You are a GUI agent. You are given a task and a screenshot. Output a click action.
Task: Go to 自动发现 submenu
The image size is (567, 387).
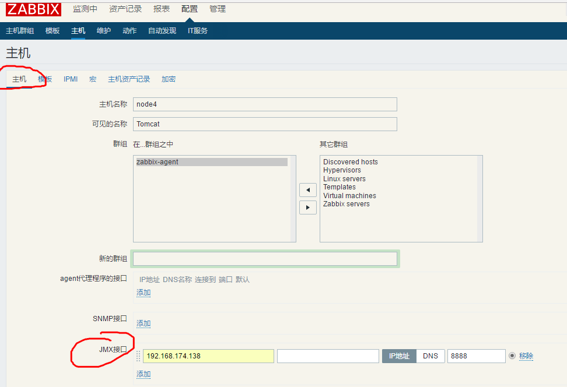tap(162, 31)
